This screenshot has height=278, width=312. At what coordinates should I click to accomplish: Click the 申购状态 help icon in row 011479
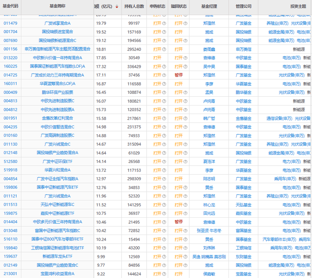164,23
